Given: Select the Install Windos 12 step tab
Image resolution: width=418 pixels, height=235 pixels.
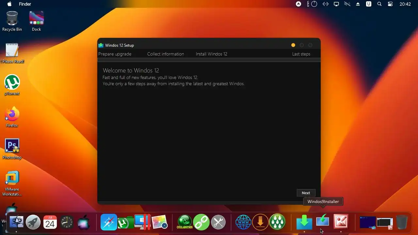Looking at the screenshot, I should [x=212, y=54].
